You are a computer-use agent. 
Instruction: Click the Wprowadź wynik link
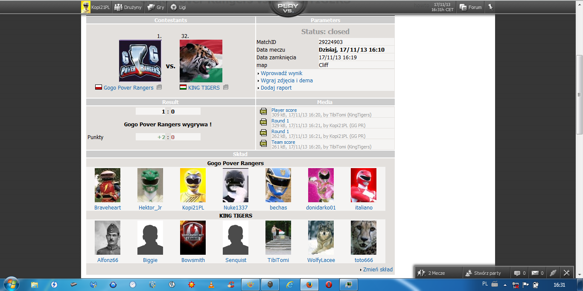click(281, 73)
